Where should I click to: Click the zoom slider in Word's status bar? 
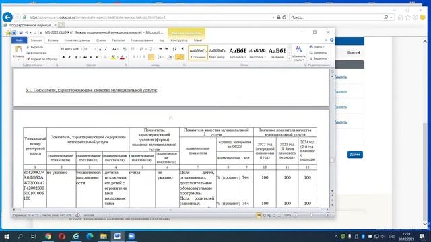(x=311, y=215)
